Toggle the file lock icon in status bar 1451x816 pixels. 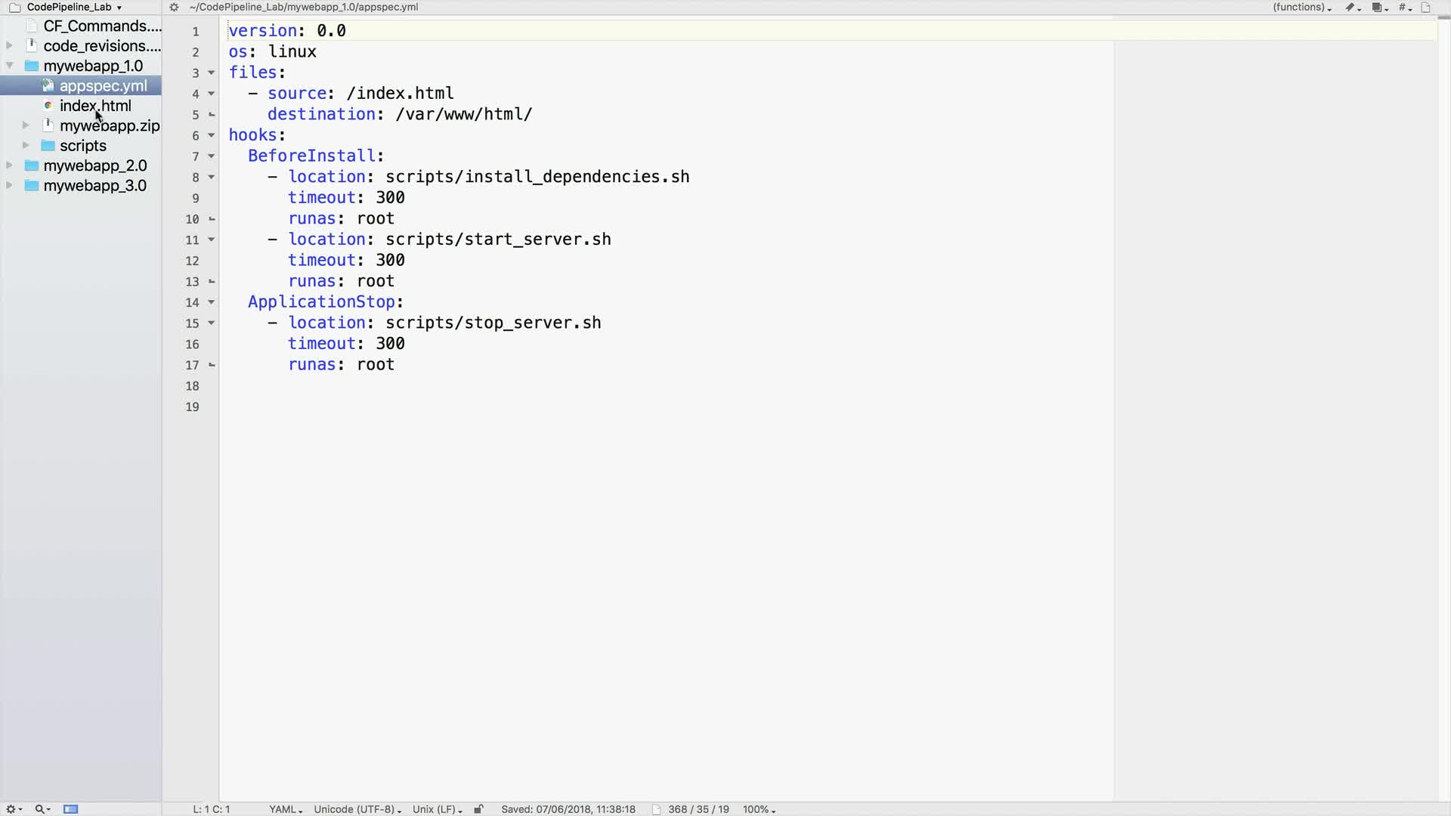click(x=478, y=809)
